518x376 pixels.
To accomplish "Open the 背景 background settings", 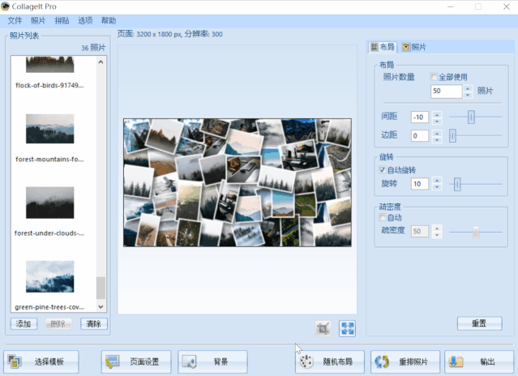I will (x=212, y=361).
